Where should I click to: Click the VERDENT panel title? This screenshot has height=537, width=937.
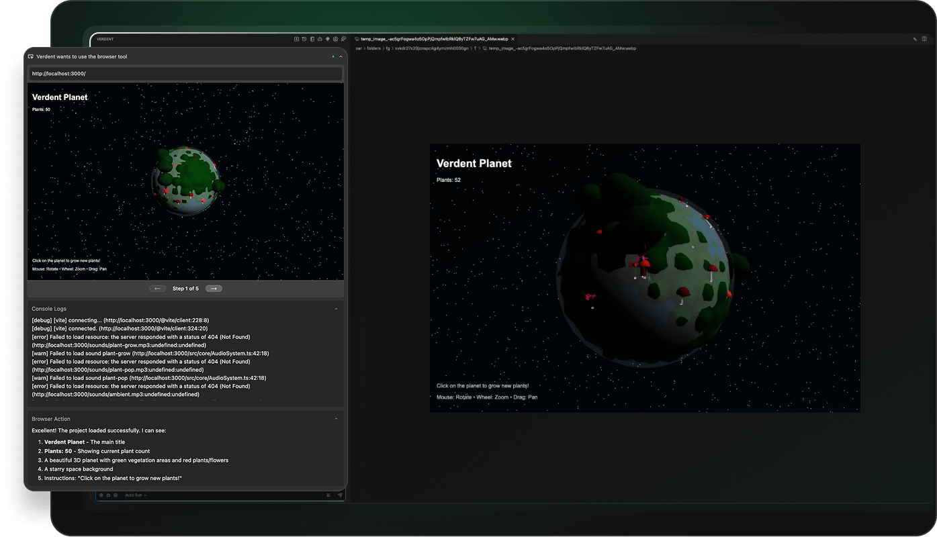click(105, 39)
